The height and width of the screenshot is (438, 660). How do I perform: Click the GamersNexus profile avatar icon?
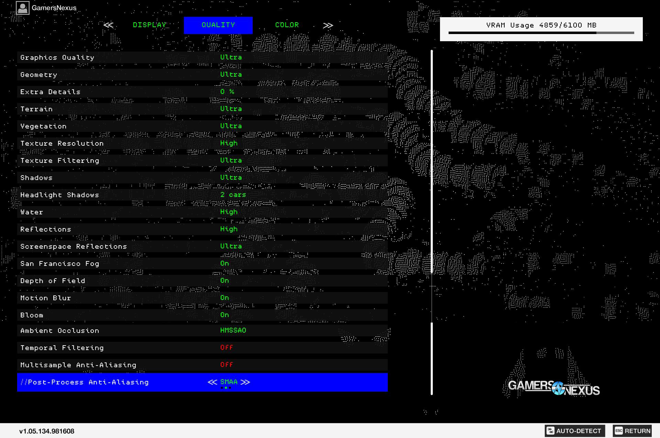23,8
